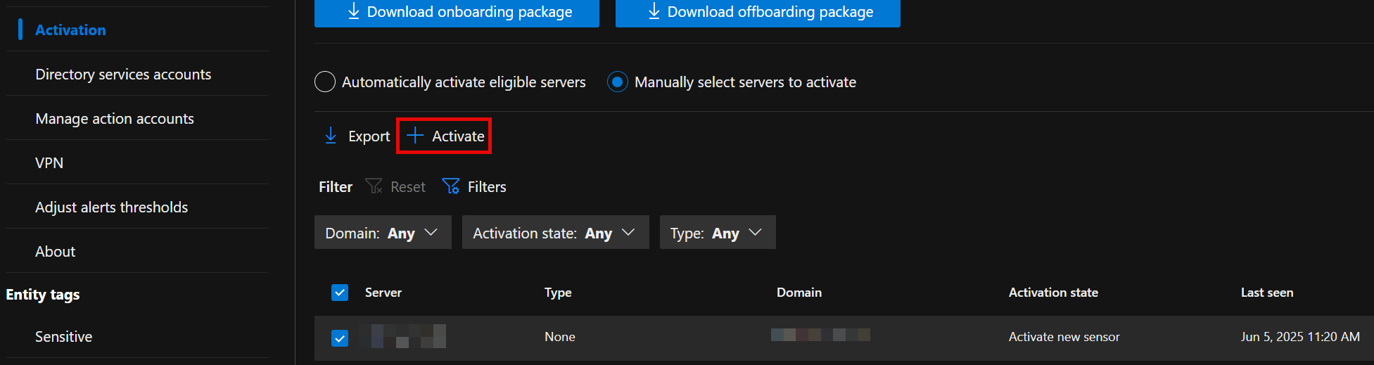Screen dimensions: 1374x365
Task: Open Adjust alerts thresholds page
Action: coord(111,207)
